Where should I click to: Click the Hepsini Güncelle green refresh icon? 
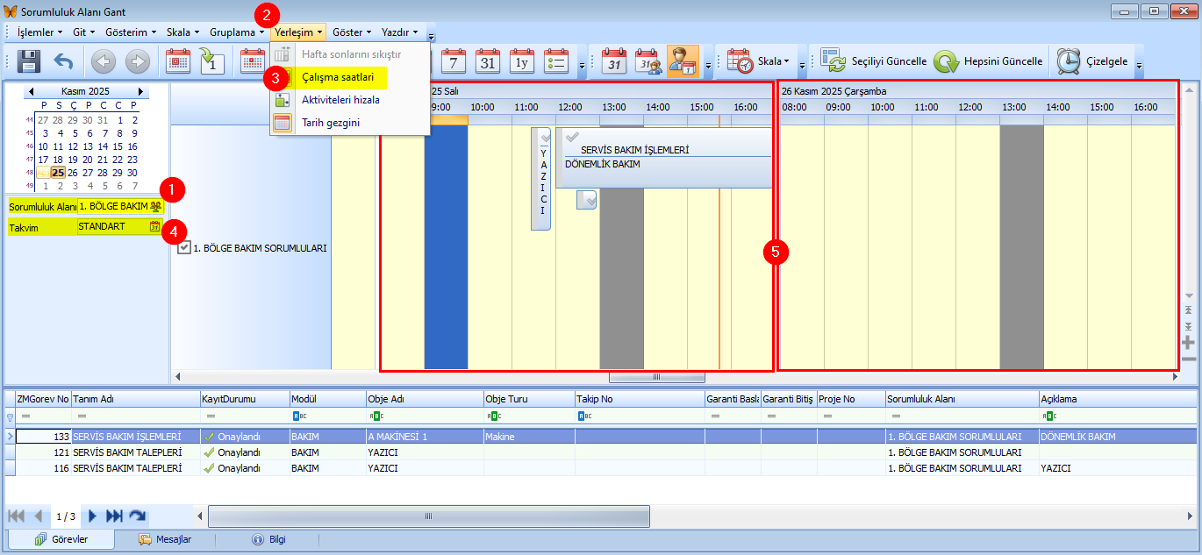pos(947,61)
